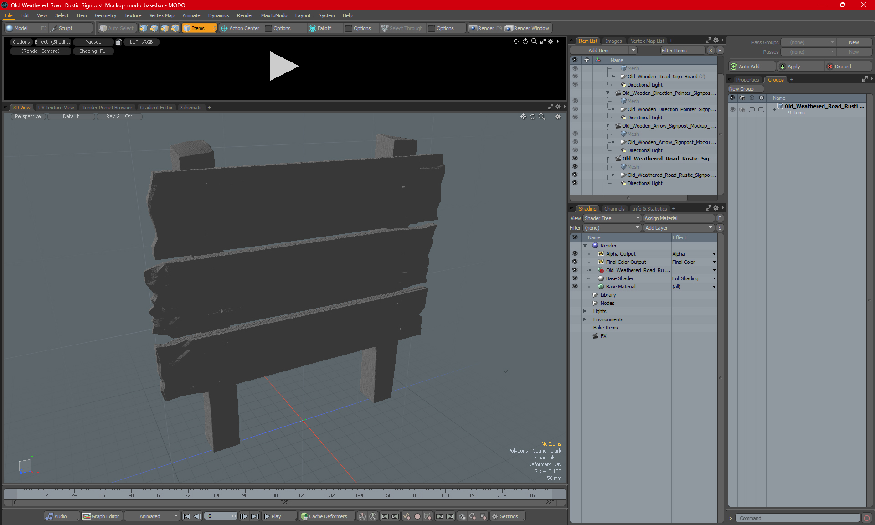This screenshot has width=875, height=525.
Task: Open Shader Tree view dropdown
Action: 612,218
